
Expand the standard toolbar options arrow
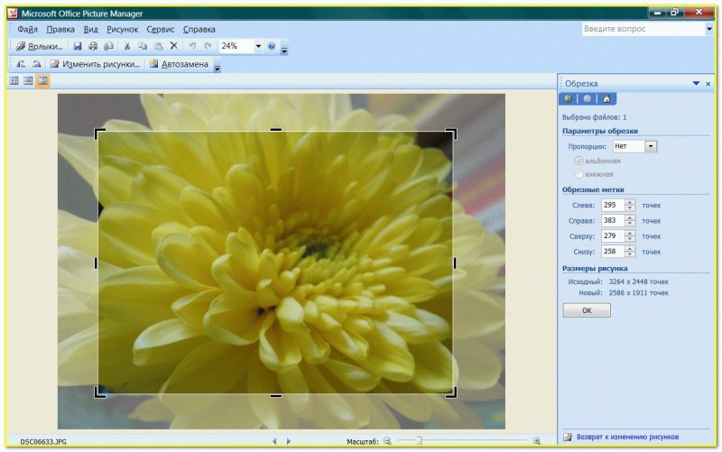click(284, 51)
